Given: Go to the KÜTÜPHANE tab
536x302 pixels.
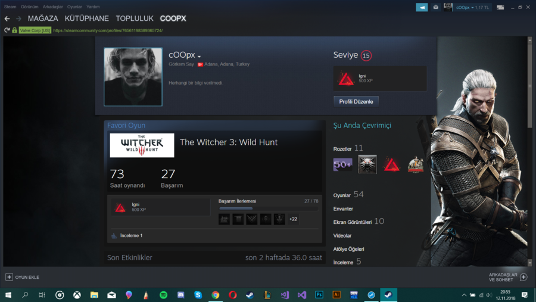Looking at the screenshot, I should (87, 18).
